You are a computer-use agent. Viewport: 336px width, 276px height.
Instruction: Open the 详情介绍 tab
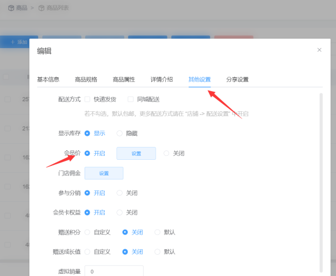(x=161, y=79)
